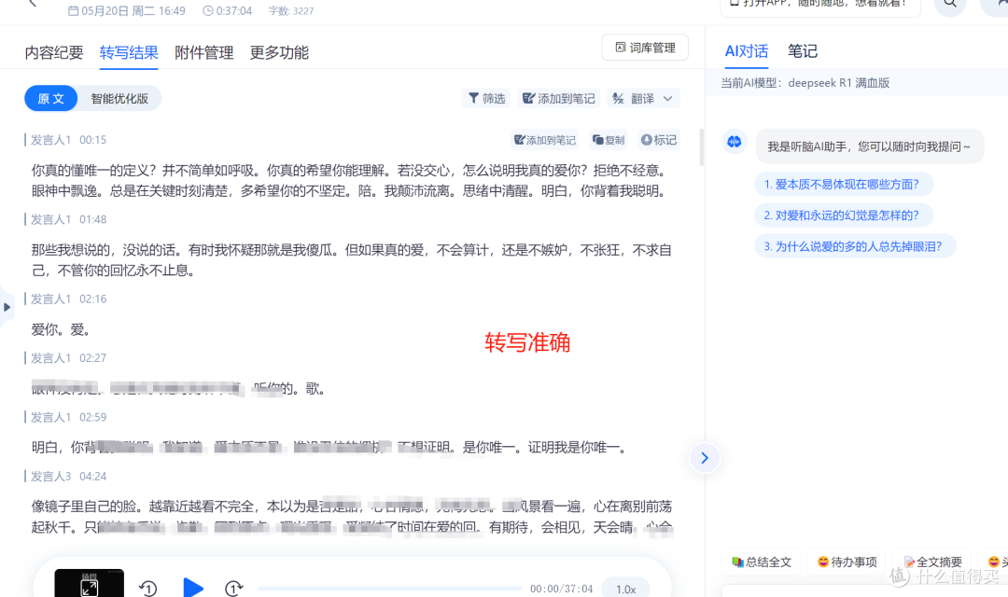Open 词库管理 vocabulary manager
This screenshot has height=597, width=1008.
point(645,48)
